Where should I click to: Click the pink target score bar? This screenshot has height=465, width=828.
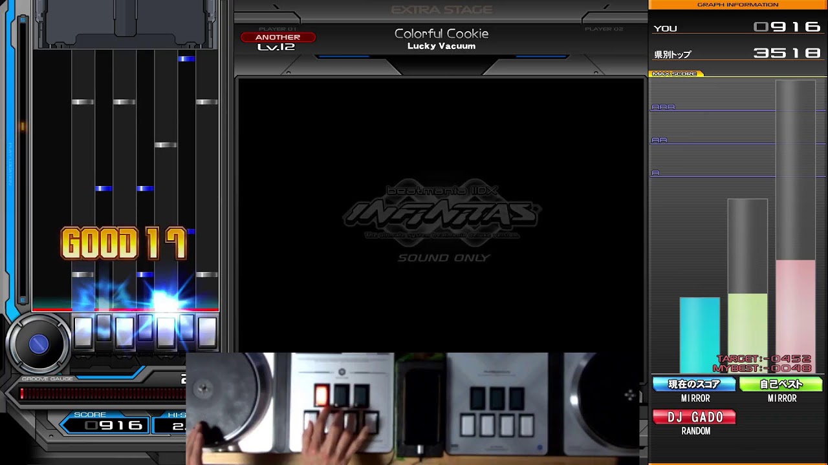795,316
